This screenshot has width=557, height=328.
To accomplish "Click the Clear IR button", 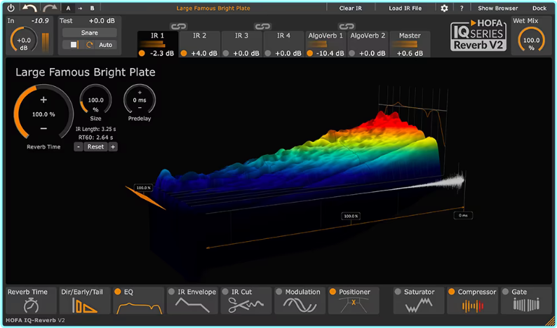I will tap(351, 8).
